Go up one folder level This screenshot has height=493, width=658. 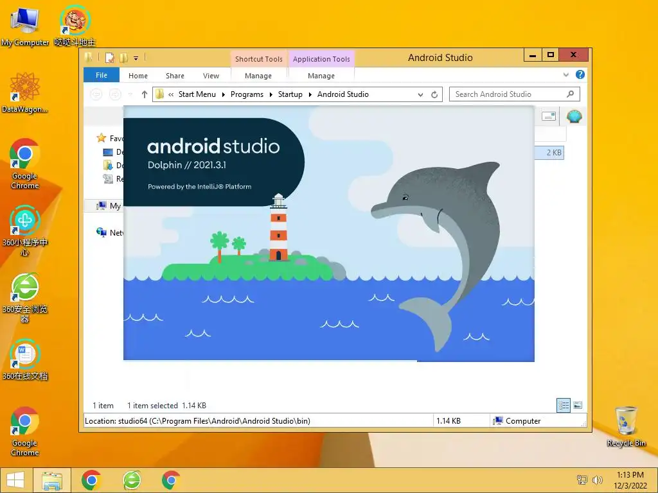point(145,94)
